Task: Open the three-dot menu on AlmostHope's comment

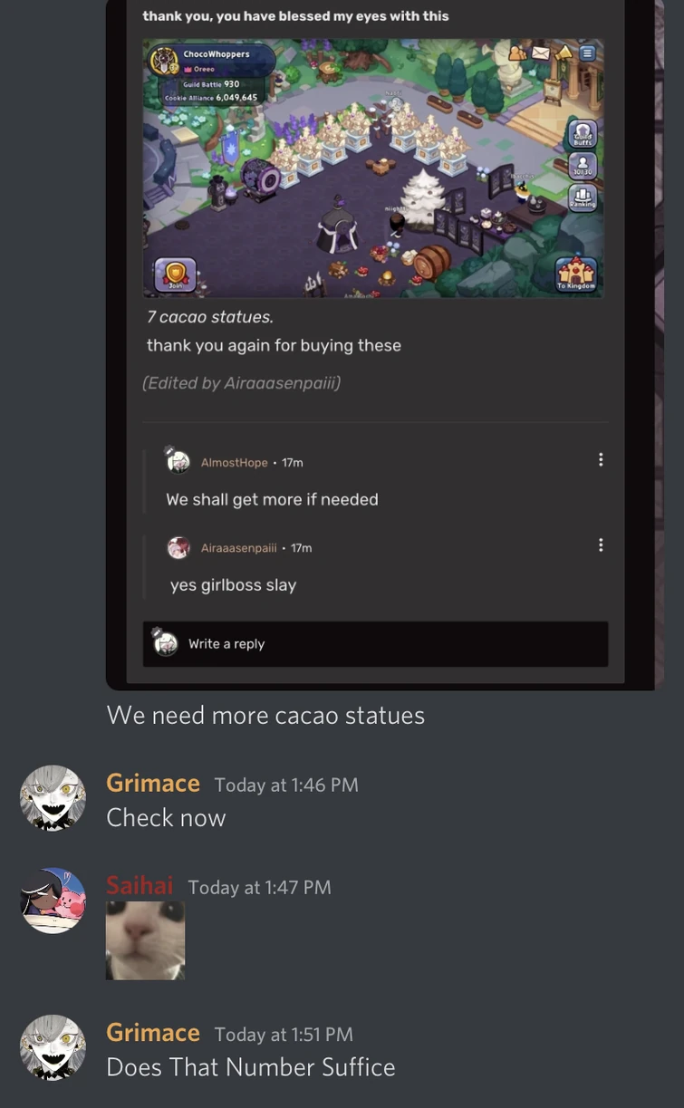Action: (600, 460)
